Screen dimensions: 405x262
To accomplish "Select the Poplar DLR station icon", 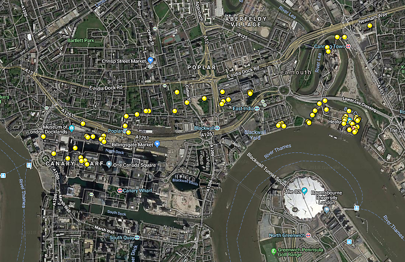I will point(125,131).
